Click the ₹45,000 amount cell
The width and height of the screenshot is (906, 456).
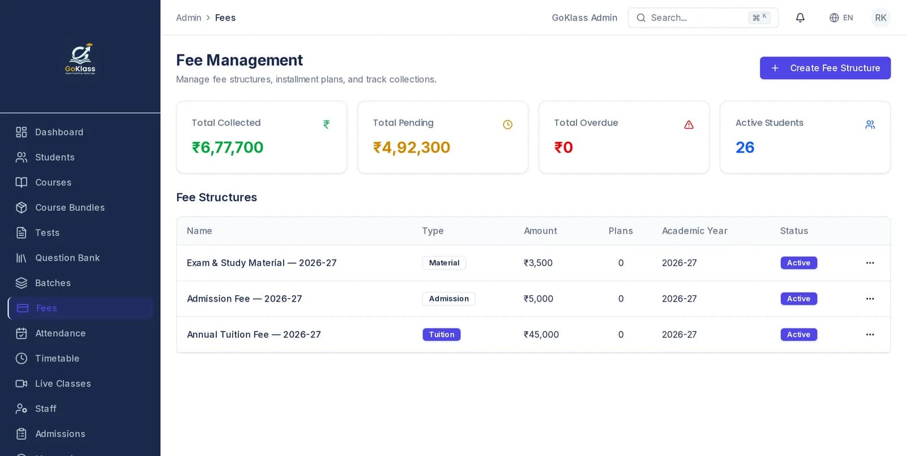pos(541,334)
